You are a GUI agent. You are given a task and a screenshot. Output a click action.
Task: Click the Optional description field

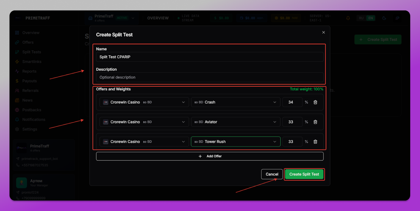[210, 77]
